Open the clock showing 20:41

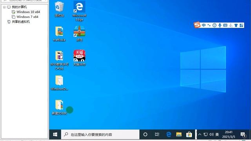pos(229,134)
